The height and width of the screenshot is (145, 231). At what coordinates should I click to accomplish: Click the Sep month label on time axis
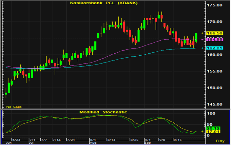[147, 143]
